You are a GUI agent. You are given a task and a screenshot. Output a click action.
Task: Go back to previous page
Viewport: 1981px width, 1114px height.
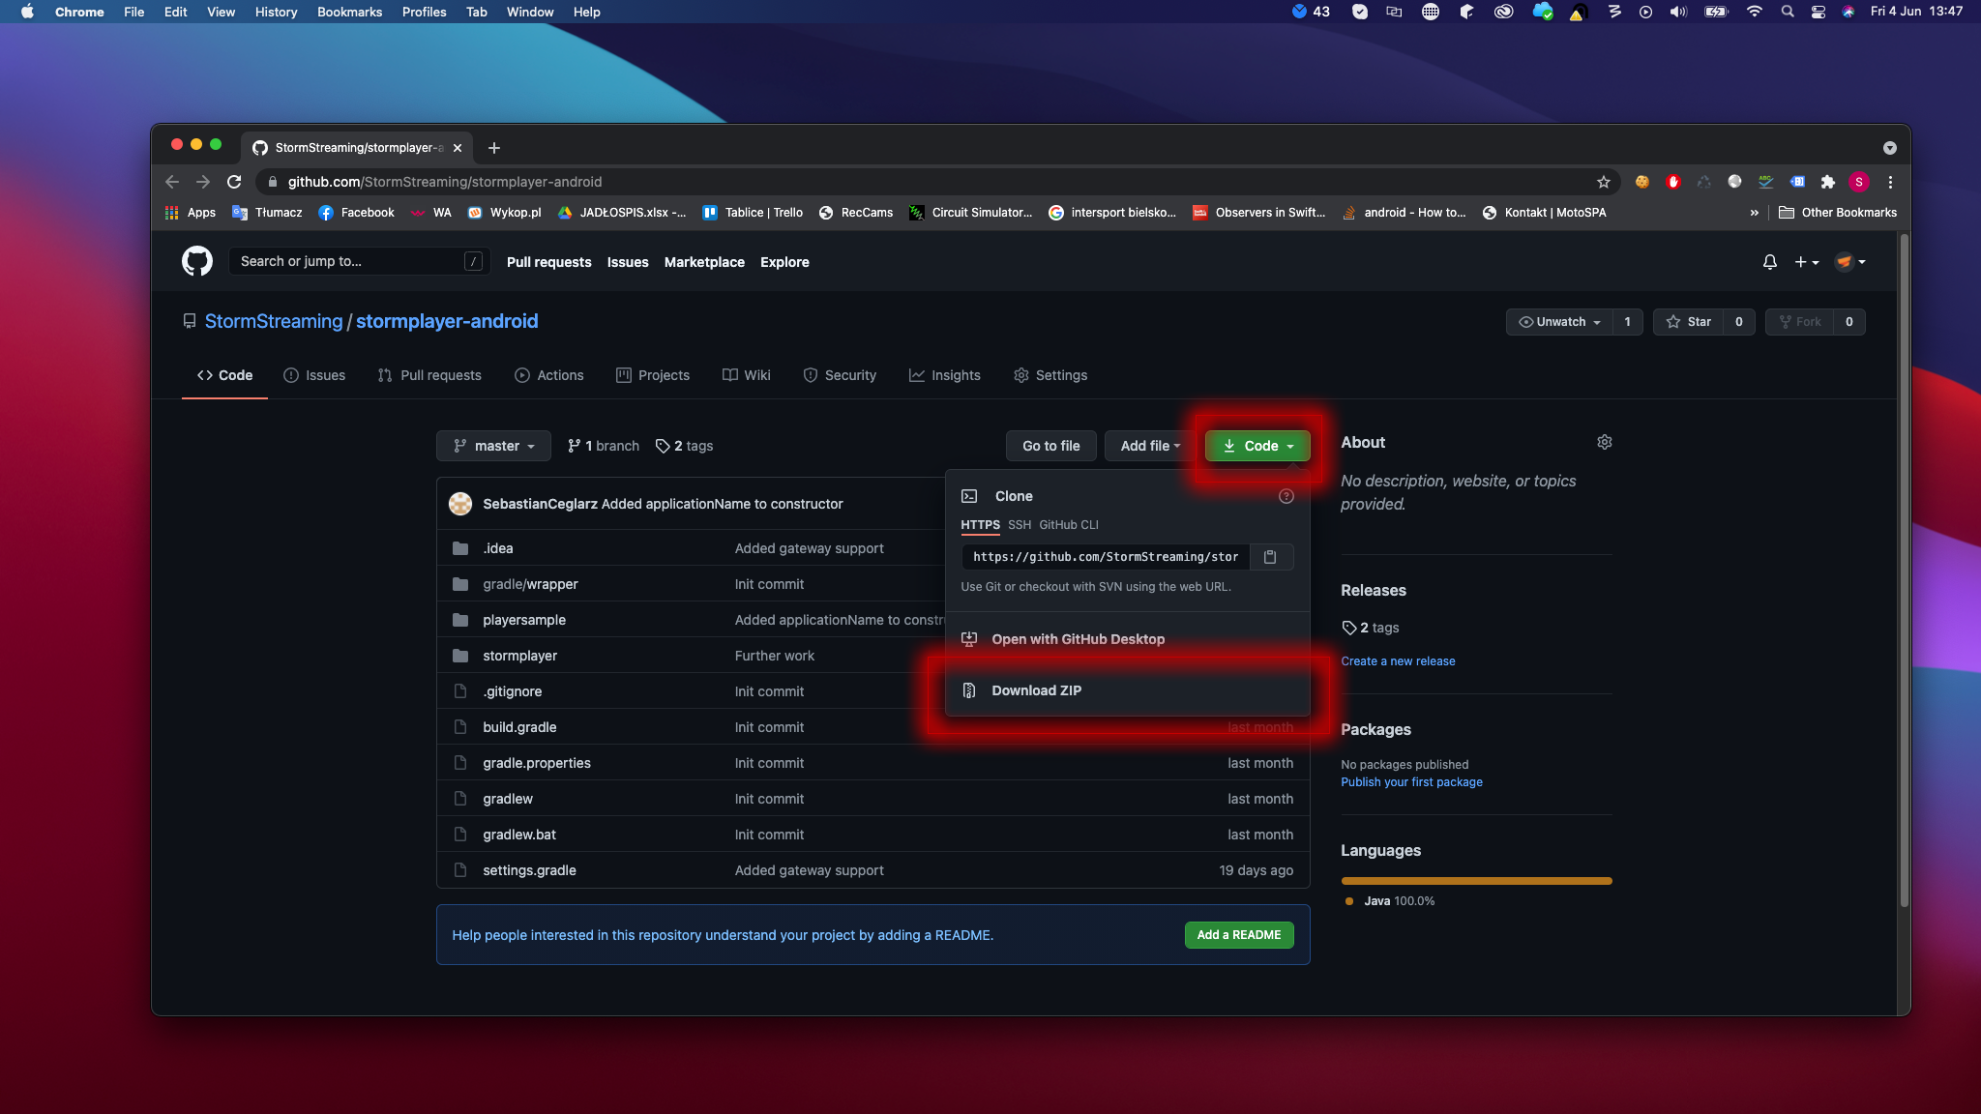(172, 182)
